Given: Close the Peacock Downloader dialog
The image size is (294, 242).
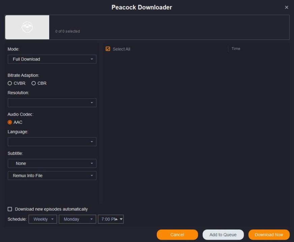Looking at the screenshot, I should [286, 7].
